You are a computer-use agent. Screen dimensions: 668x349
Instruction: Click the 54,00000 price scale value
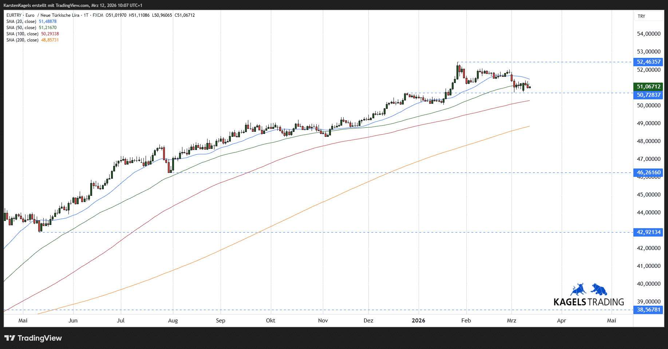pos(649,34)
